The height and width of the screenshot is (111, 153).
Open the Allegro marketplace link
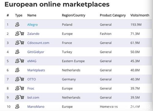[x=32, y=25]
